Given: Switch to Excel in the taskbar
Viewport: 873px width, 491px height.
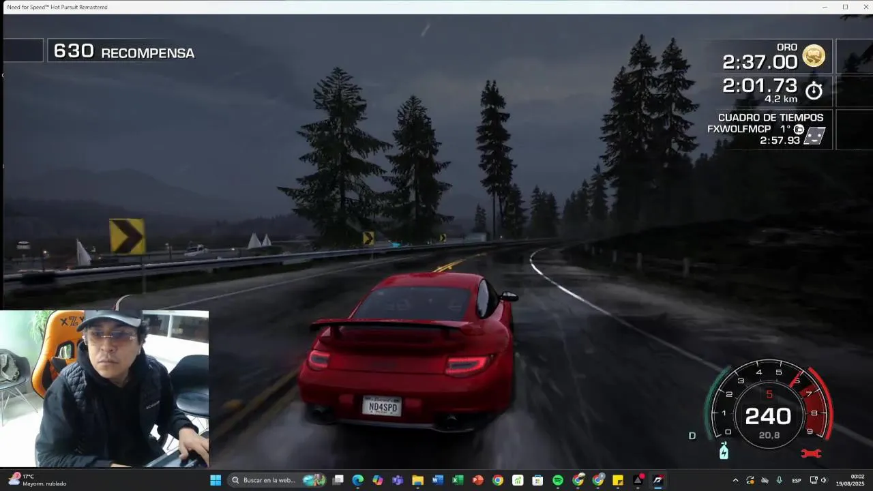Looking at the screenshot, I should click(x=458, y=480).
